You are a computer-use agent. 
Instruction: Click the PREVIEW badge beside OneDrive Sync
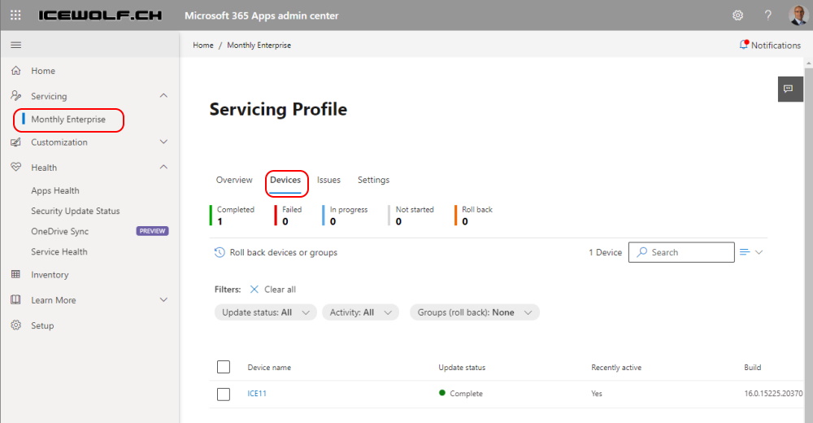tap(153, 231)
